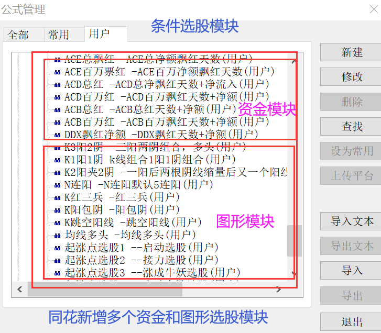Click the icon beside 均线多头 formula
This screenshot has width=381, height=333.
pos(57,236)
